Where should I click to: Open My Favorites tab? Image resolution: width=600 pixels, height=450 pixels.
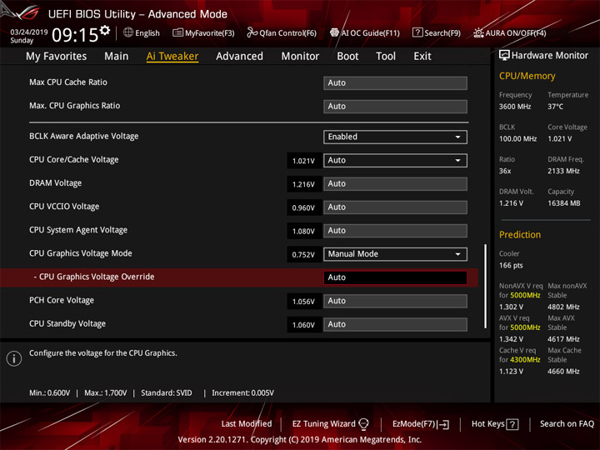pyautogui.click(x=57, y=57)
